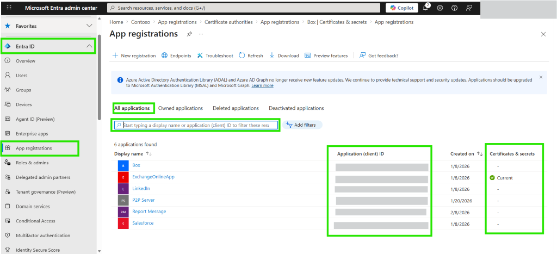Open the more options ellipsis by title
557x254 pixels.
(201, 34)
